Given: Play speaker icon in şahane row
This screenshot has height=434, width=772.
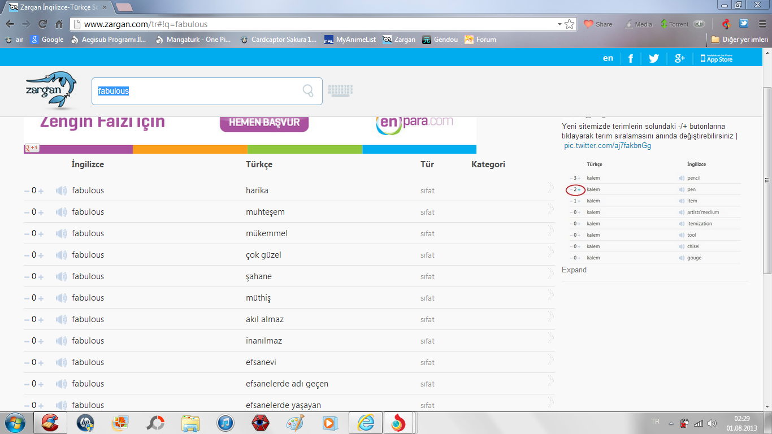Looking at the screenshot, I should coord(61,276).
